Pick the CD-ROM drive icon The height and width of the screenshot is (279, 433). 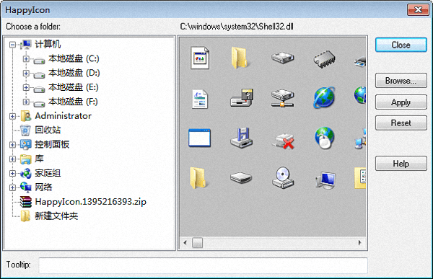[283, 177]
